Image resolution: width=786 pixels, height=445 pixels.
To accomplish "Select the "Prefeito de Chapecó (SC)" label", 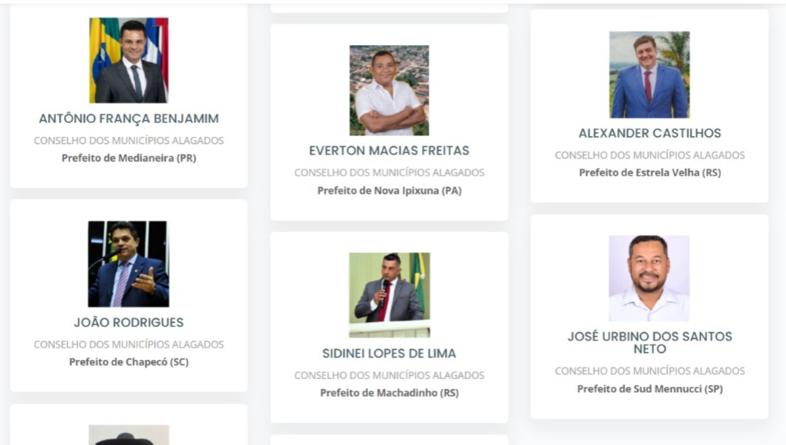I will point(129,362).
